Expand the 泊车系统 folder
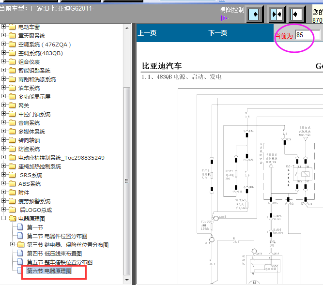Screen dimensions: 323x285 click(3, 88)
